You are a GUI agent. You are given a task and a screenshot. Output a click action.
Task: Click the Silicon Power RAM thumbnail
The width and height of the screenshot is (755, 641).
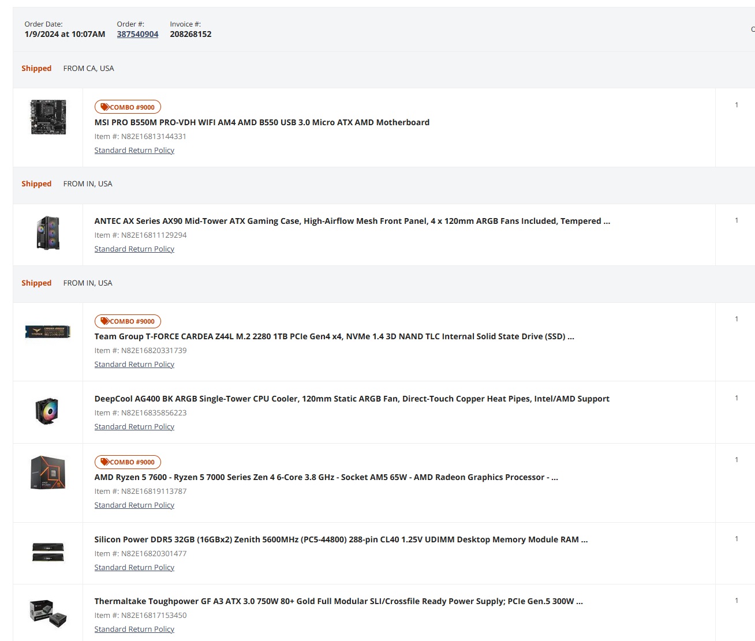(48, 552)
